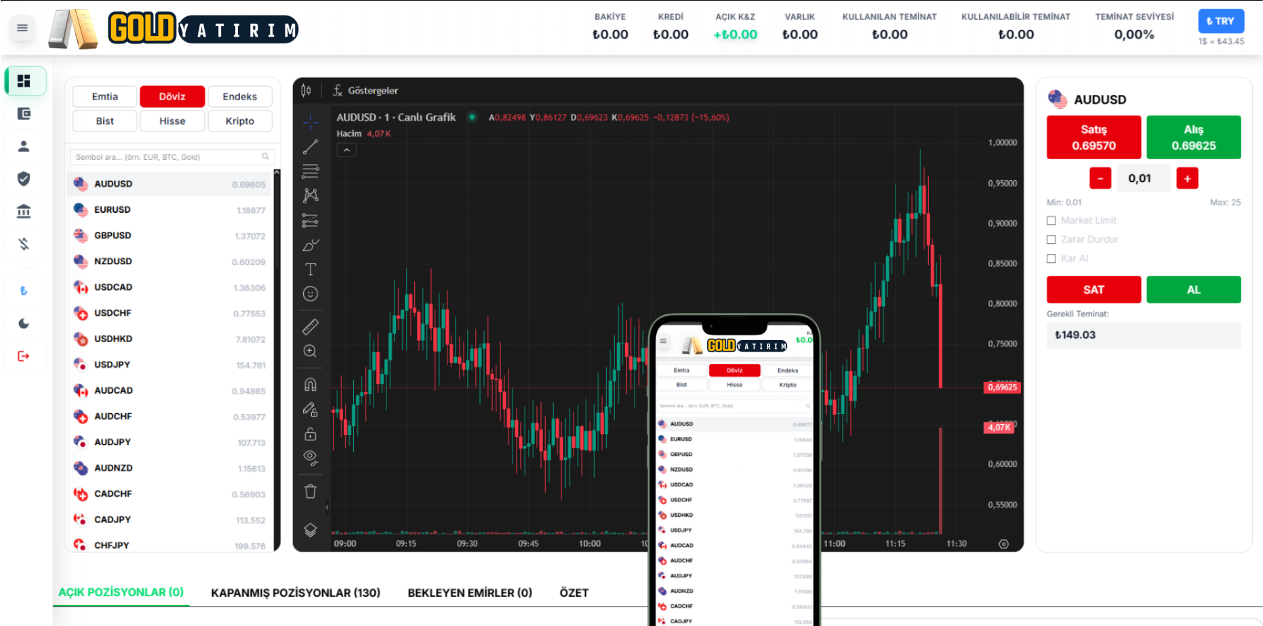
Task: Open the bank icon in sidebar
Action: click(24, 211)
